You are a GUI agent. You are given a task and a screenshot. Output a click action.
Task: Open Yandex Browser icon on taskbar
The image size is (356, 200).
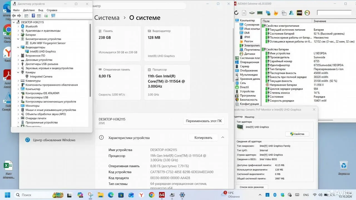[141, 195]
